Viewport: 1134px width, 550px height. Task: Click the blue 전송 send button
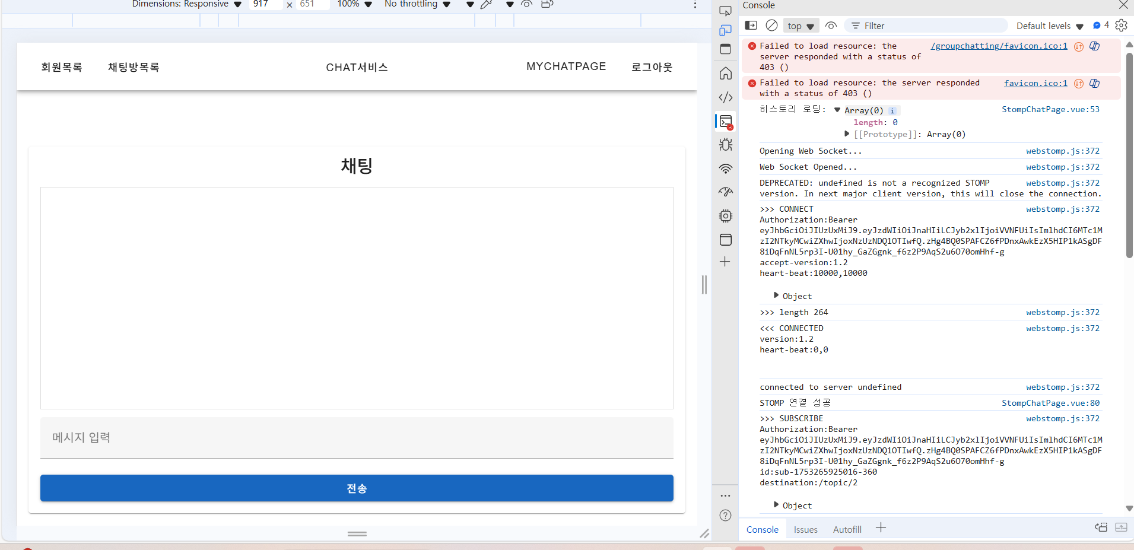[x=357, y=488]
